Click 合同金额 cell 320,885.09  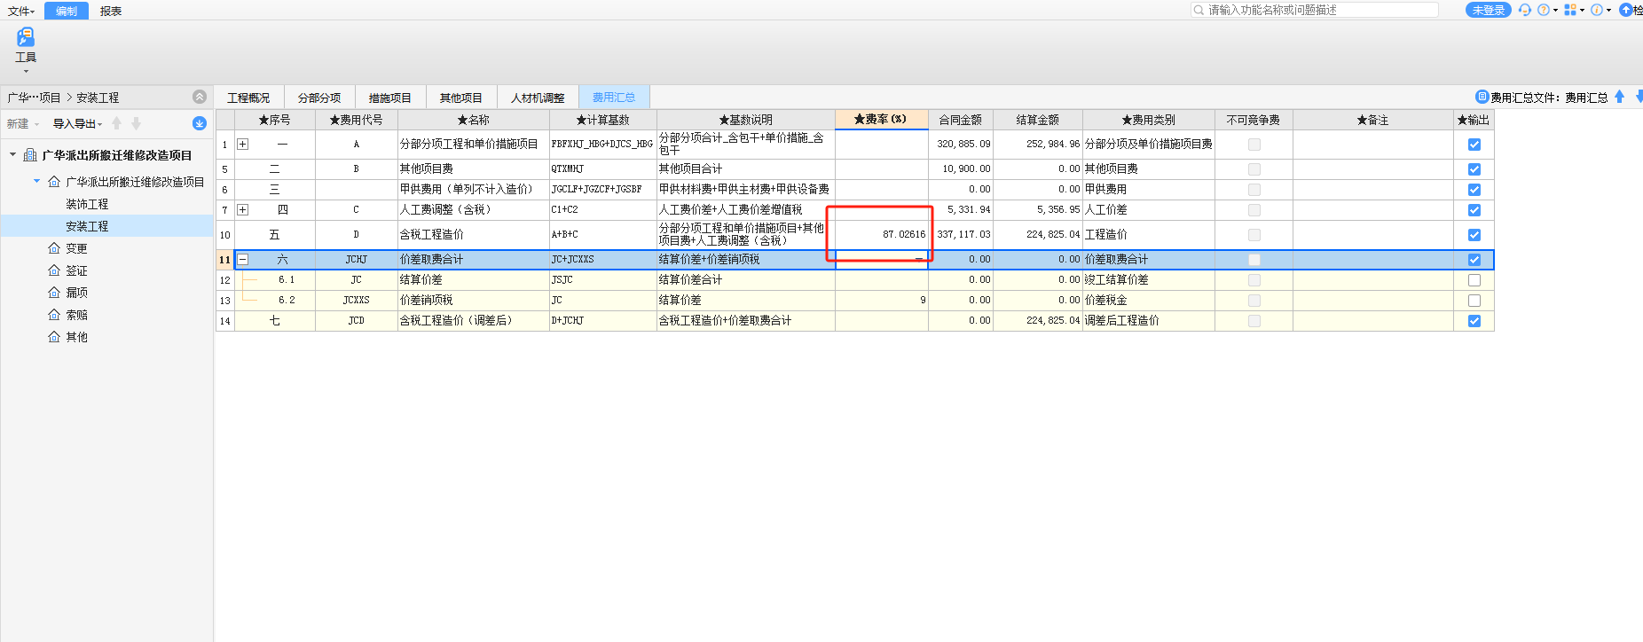point(961,144)
